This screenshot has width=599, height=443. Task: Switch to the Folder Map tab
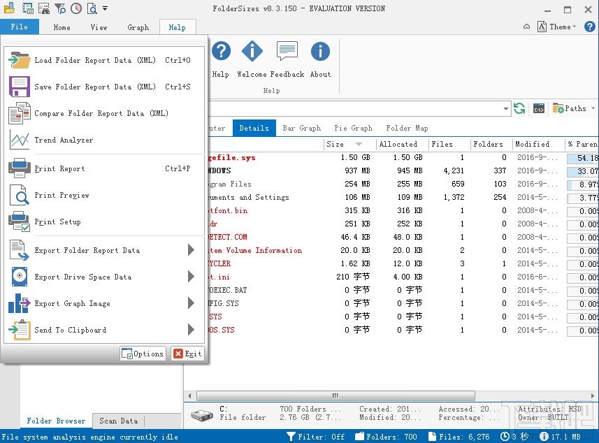coord(407,129)
